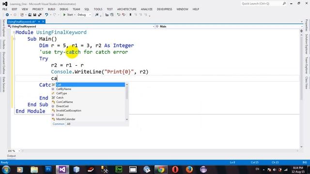
Task: Open the PROJECT menu
Action: 38,9
